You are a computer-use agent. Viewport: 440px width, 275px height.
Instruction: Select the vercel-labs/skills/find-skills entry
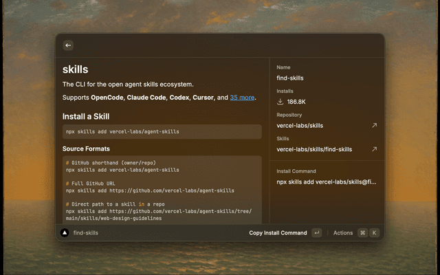coord(314,149)
